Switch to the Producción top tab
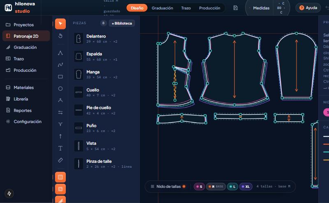Image resolution: width=329 pixels, height=203 pixels. click(x=210, y=8)
